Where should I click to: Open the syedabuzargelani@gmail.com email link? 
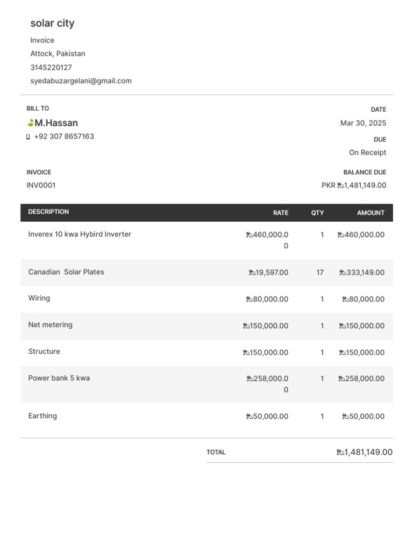(x=81, y=81)
